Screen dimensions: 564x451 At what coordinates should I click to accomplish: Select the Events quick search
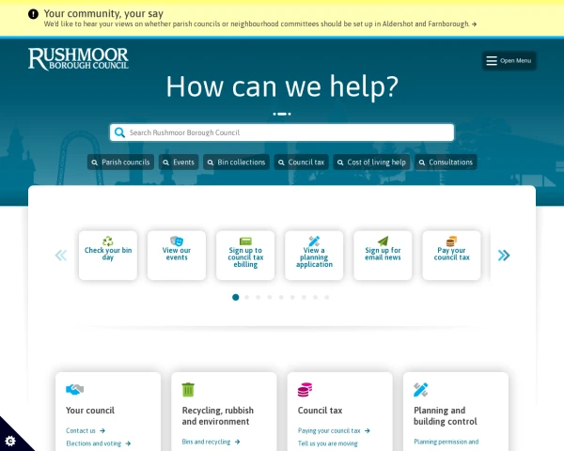pyautogui.click(x=179, y=163)
